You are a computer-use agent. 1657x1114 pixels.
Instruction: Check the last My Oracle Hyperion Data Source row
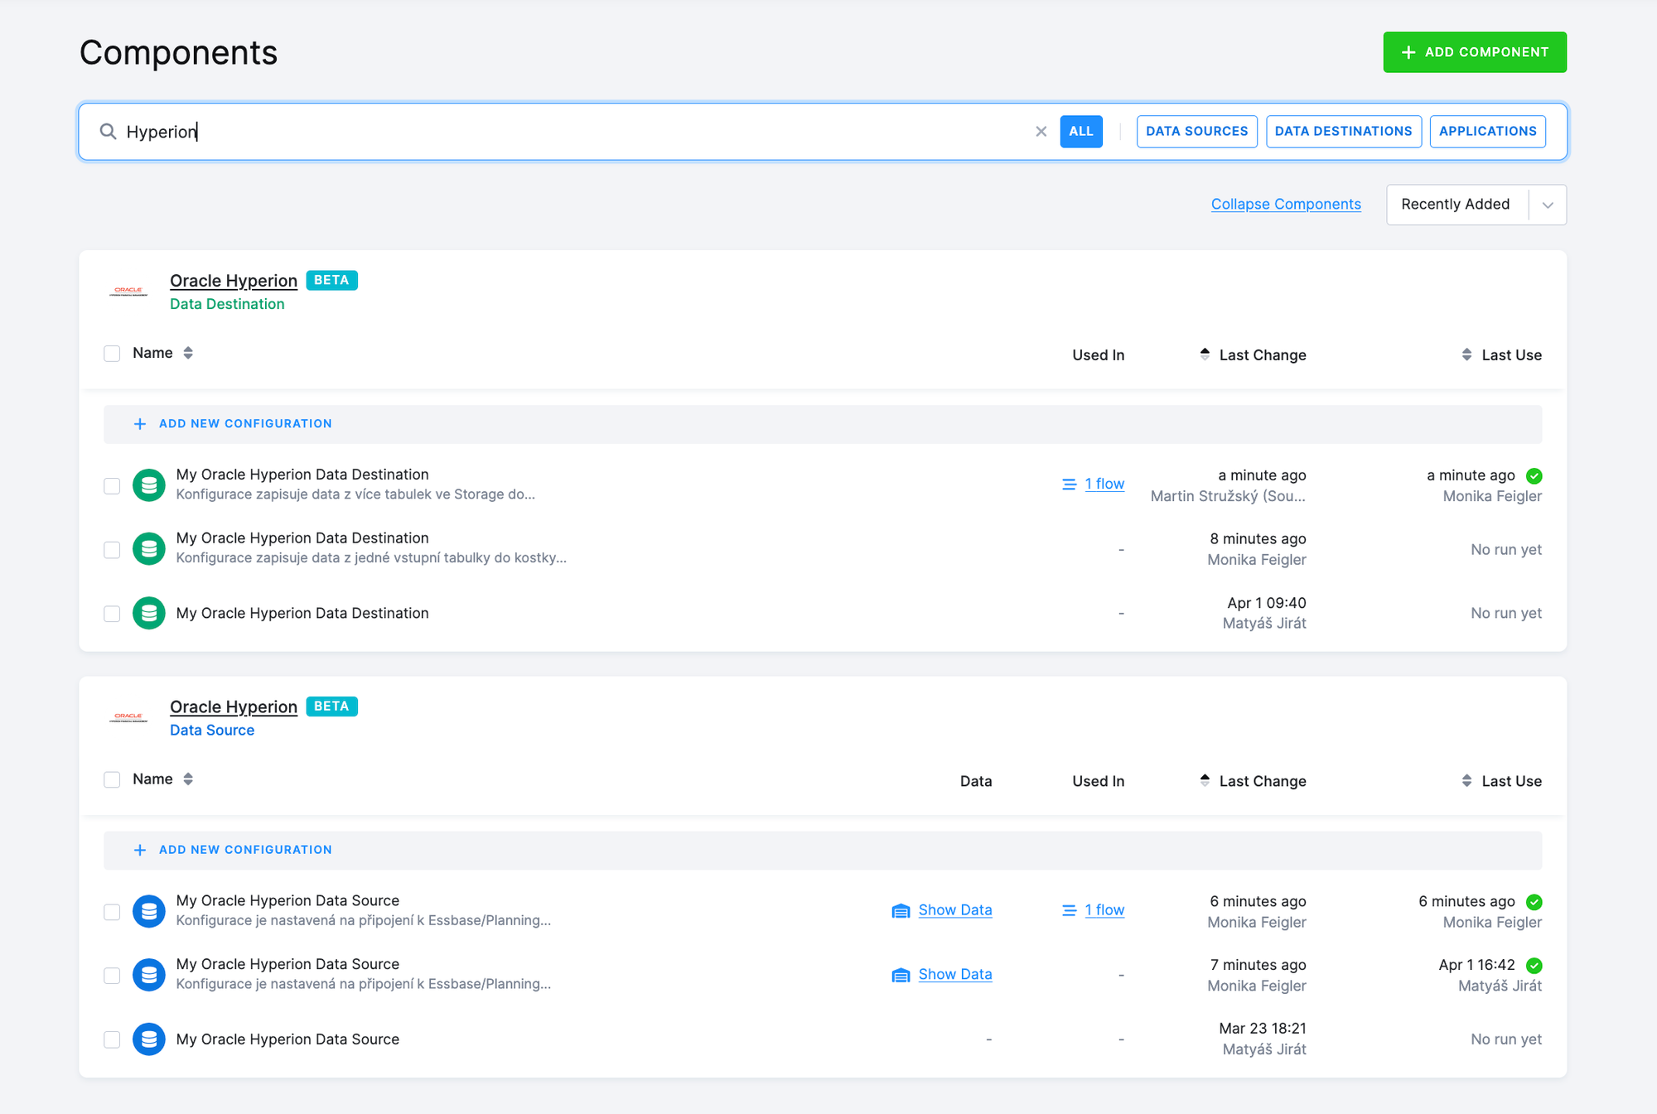click(112, 1039)
